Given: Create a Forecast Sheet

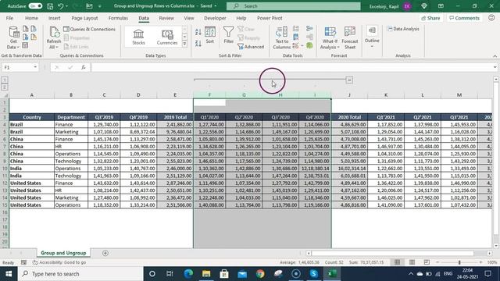Looking at the screenshot, I should click(x=350, y=37).
